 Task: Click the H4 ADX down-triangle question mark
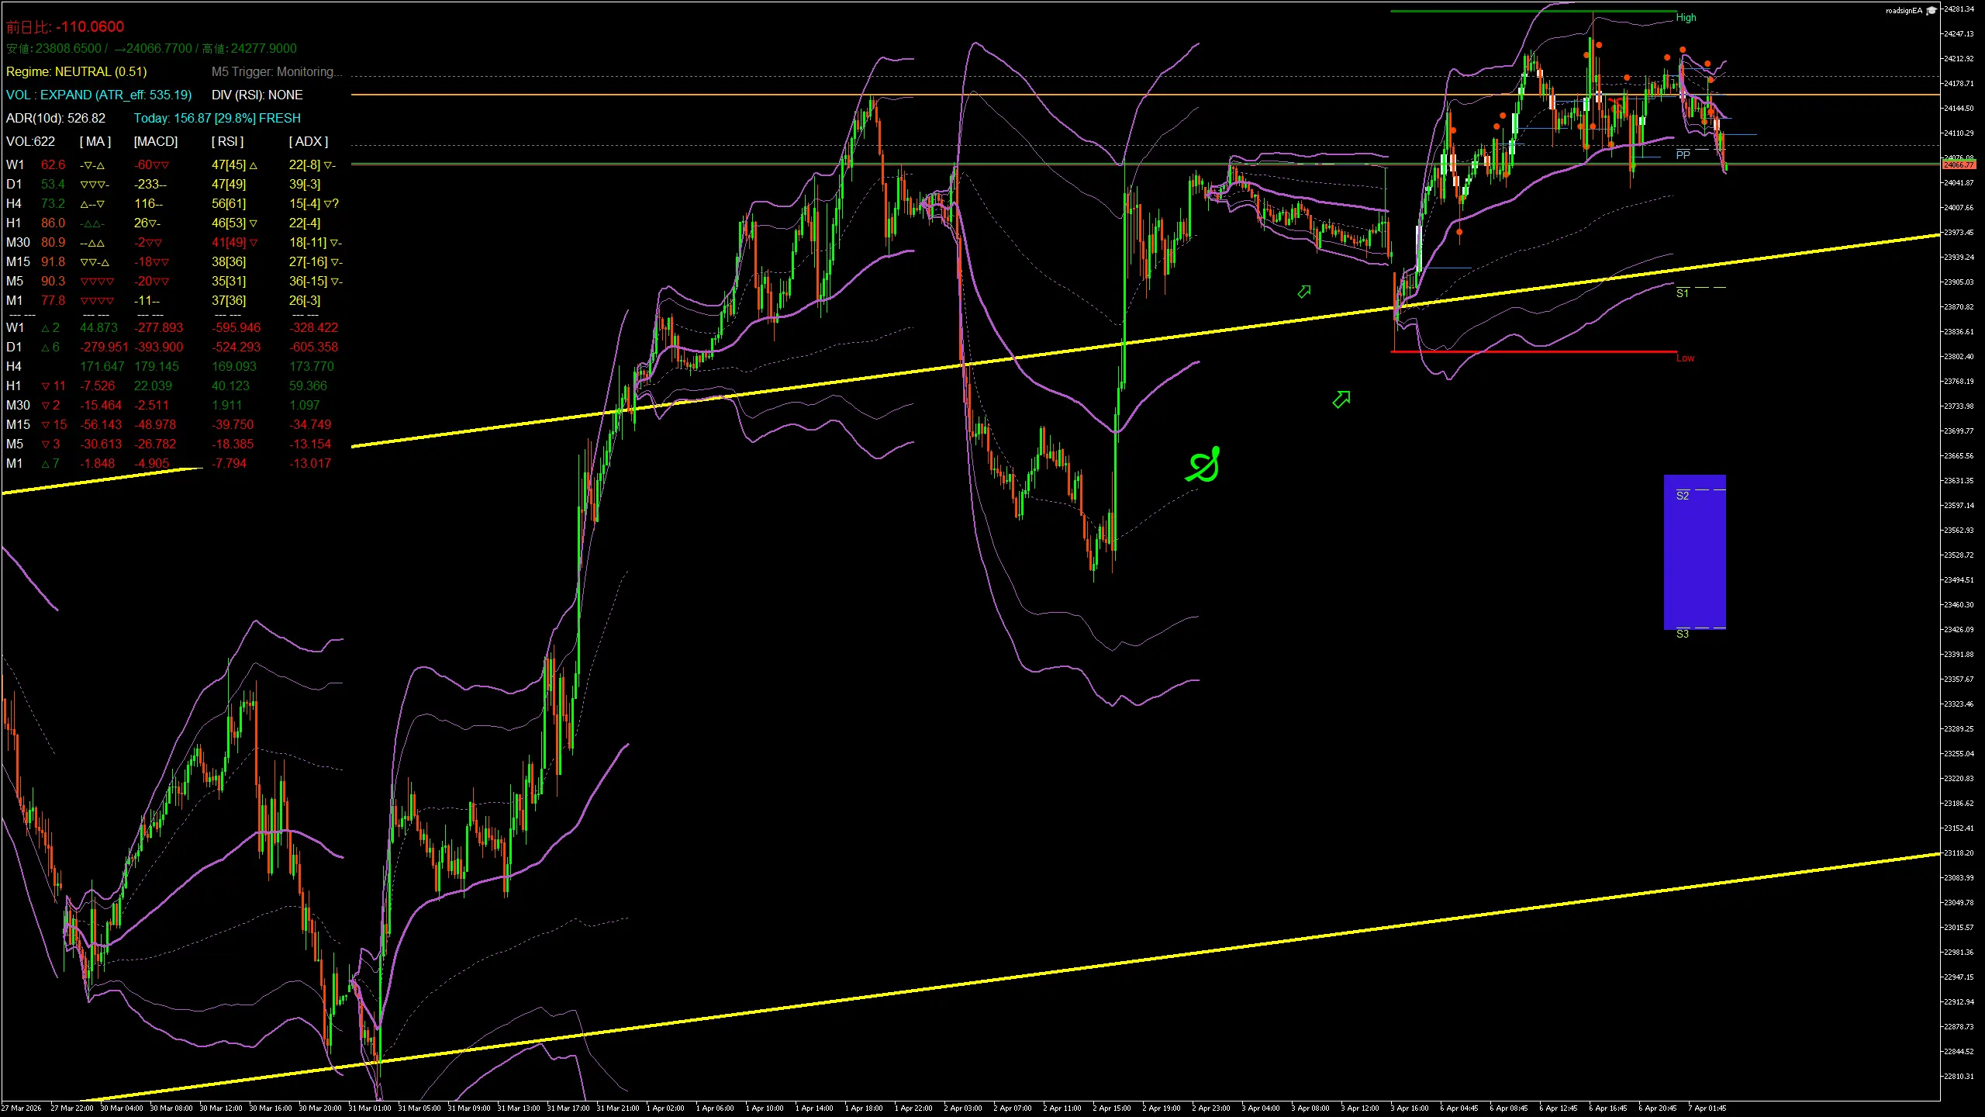pos(331,204)
